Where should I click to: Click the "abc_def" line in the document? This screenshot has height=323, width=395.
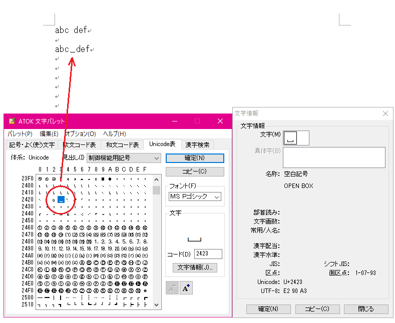point(72,49)
